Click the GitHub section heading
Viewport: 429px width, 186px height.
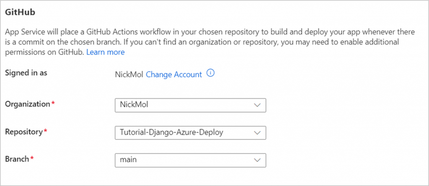pyautogui.click(x=20, y=13)
